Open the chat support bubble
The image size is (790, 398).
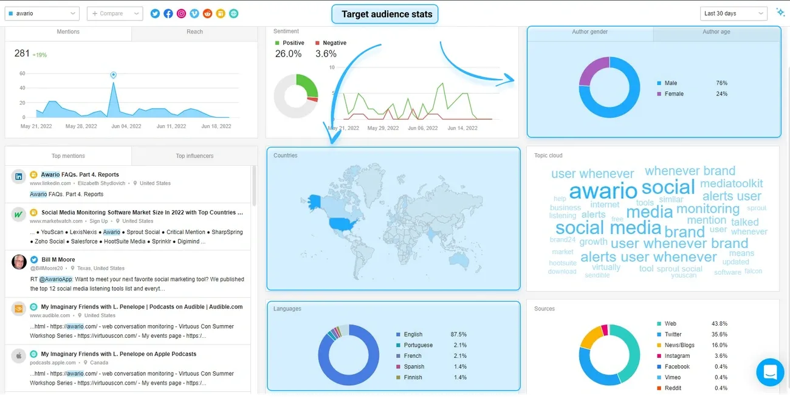pos(770,371)
